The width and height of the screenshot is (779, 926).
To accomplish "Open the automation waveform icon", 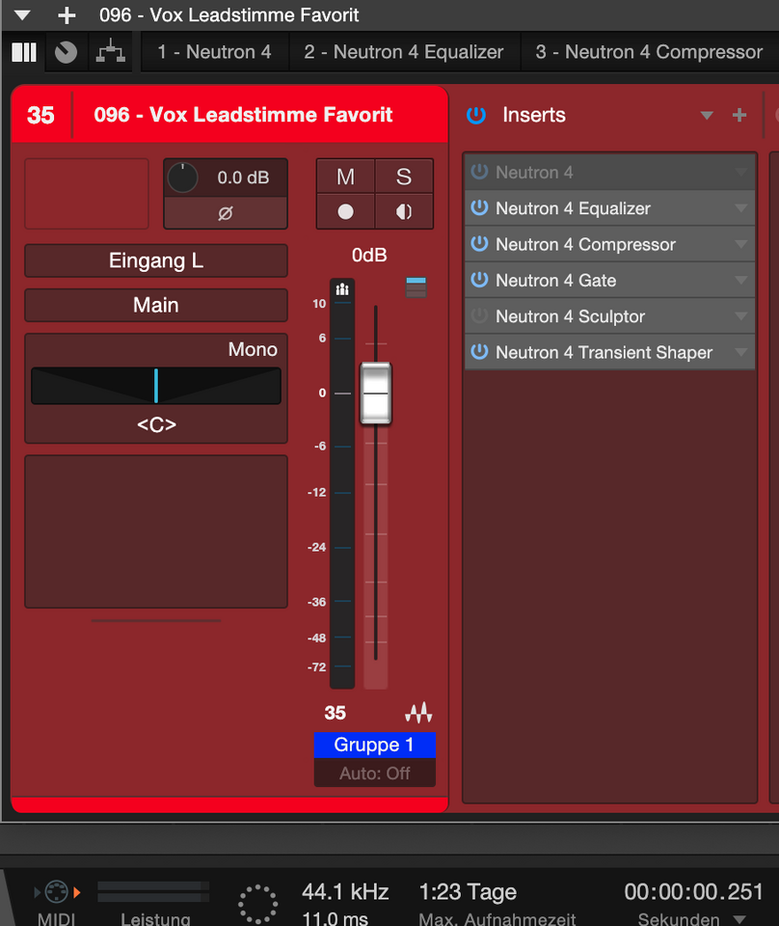I will (x=418, y=713).
